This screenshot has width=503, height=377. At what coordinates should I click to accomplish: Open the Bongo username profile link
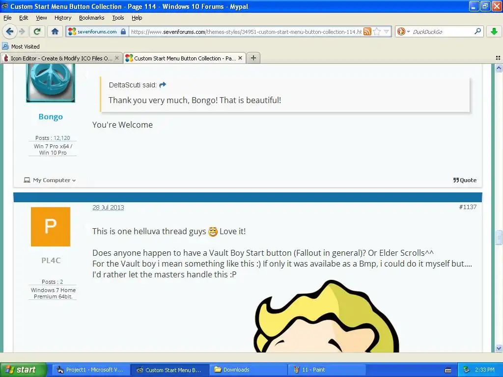pos(51,117)
